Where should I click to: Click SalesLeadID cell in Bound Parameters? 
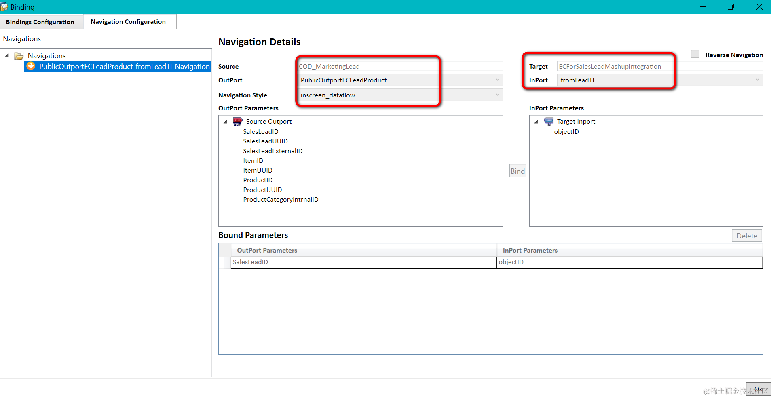(363, 262)
